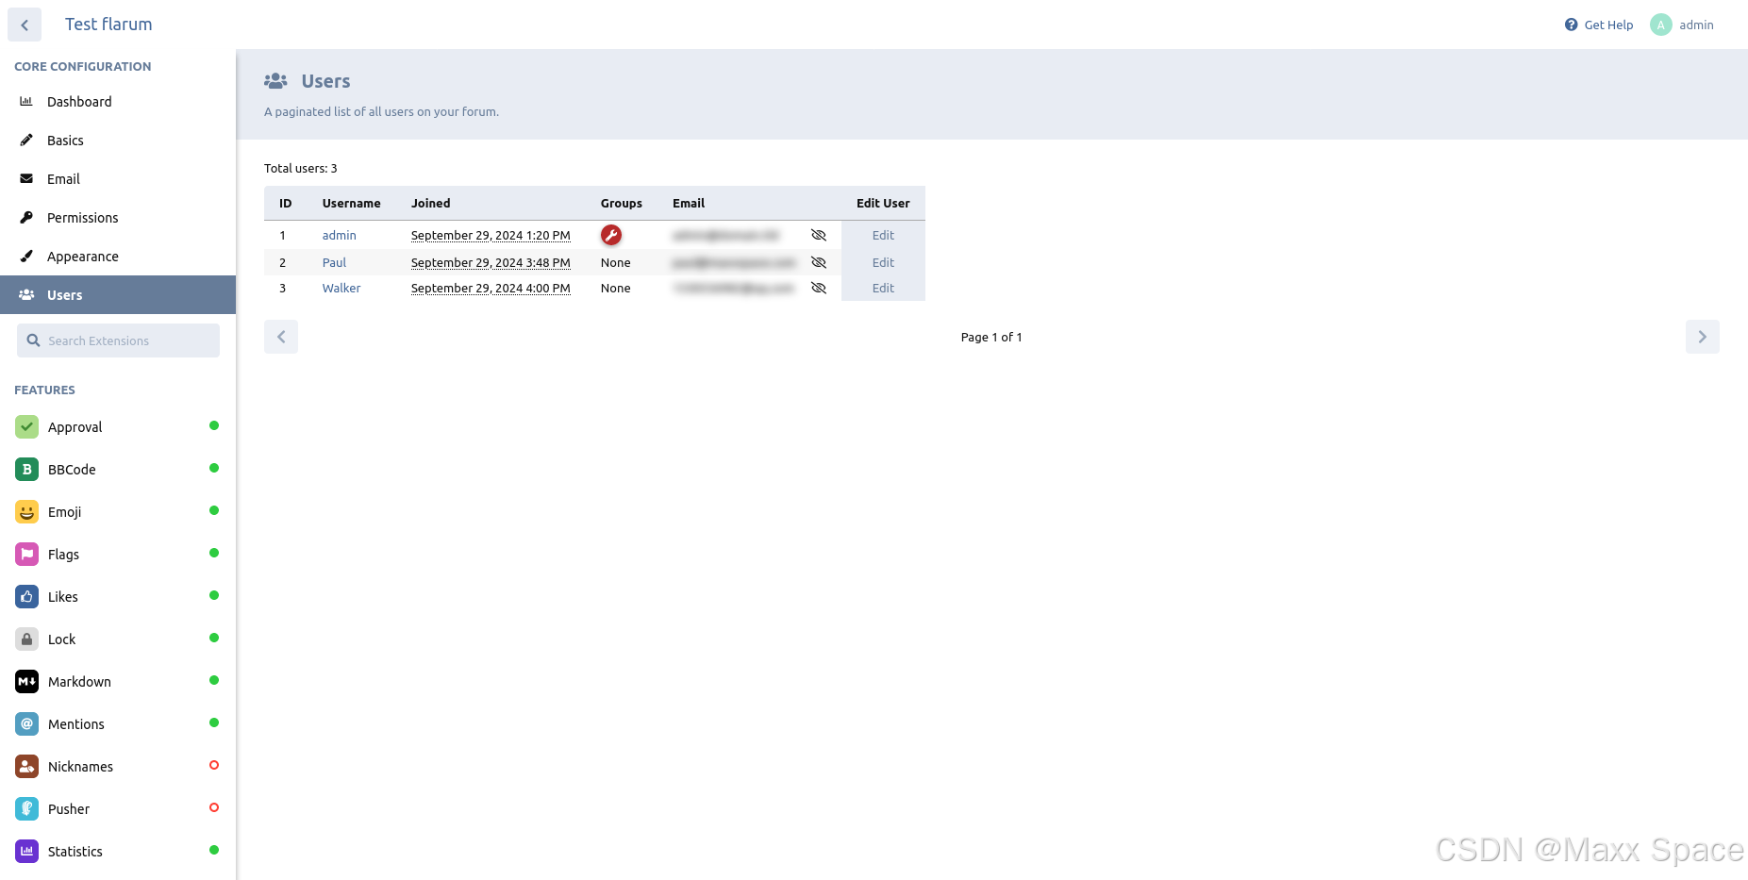Click the Statistics extension icon
The height and width of the screenshot is (880, 1748).
pos(27,852)
